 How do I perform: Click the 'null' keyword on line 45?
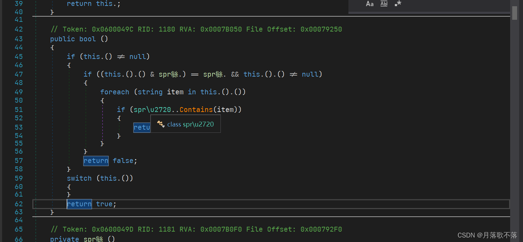pyautogui.click(x=138, y=57)
